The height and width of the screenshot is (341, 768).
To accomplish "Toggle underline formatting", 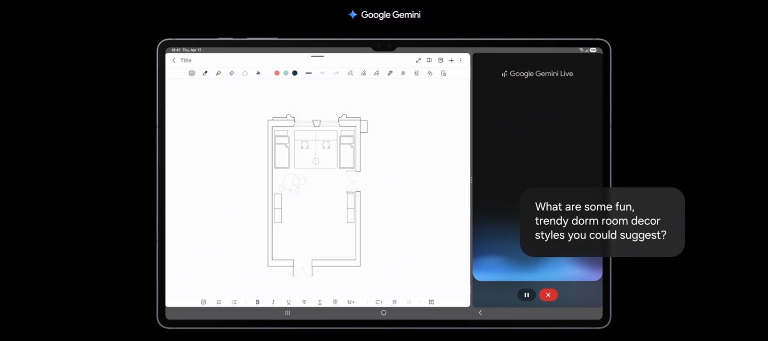I will click(x=289, y=302).
